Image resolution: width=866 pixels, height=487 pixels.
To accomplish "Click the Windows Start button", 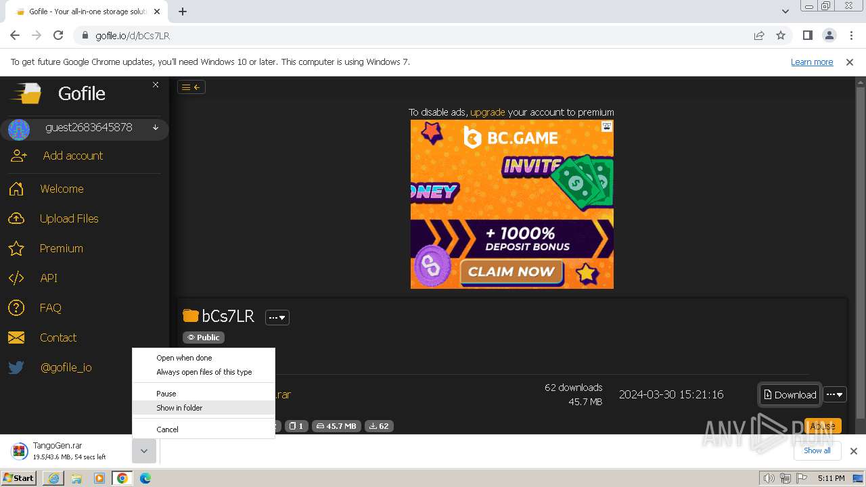I will [19, 478].
